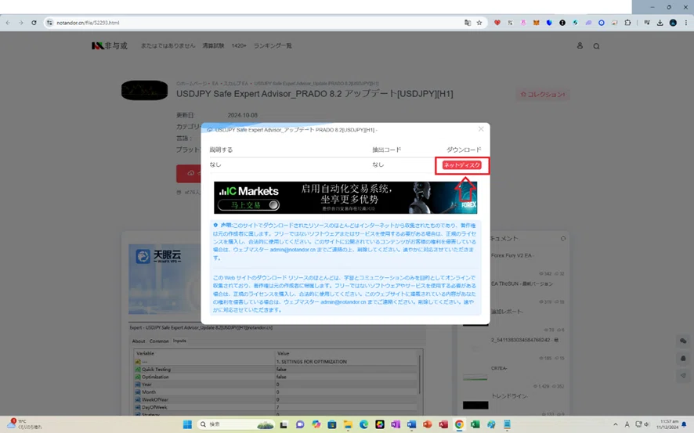Reload the page
The width and height of the screenshot is (694, 433).
click(x=34, y=23)
